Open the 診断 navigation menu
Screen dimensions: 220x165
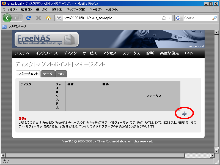(x=150, y=53)
